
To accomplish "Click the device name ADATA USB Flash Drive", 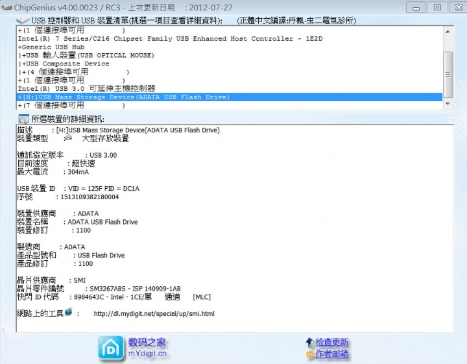I will point(102,222).
